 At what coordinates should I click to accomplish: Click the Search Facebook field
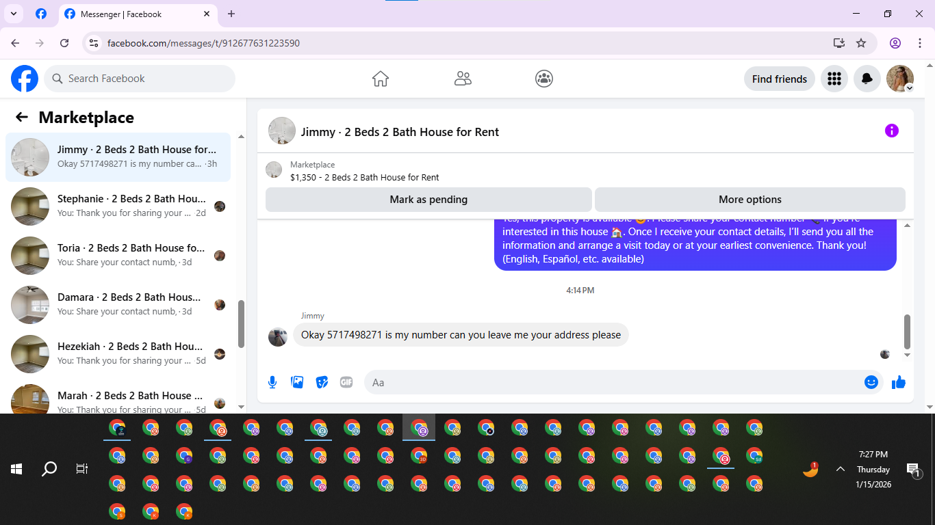tap(140, 79)
